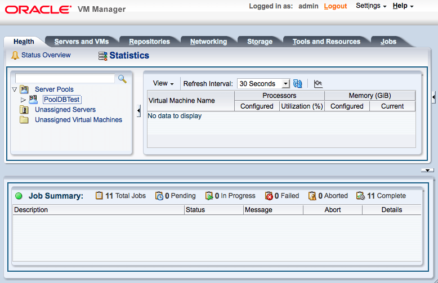Image resolution: width=438 pixels, height=283 pixels.
Task: Click the Pending jobs clock icon
Action: point(159,196)
